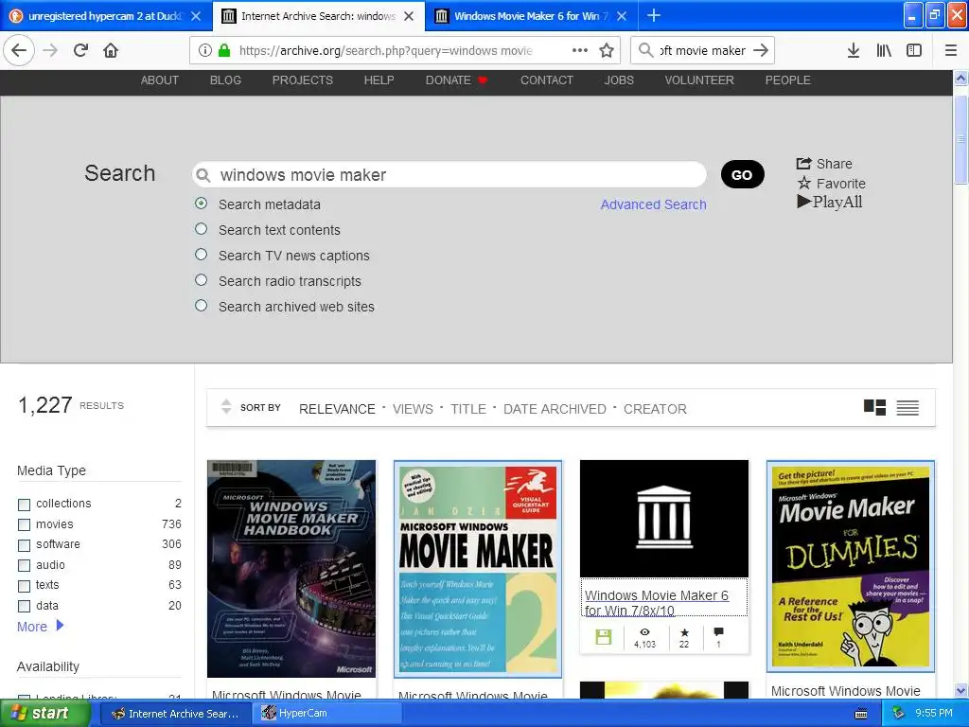Click the magnifier icon in archive search box
The height and width of the screenshot is (727, 969).
(x=203, y=175)
